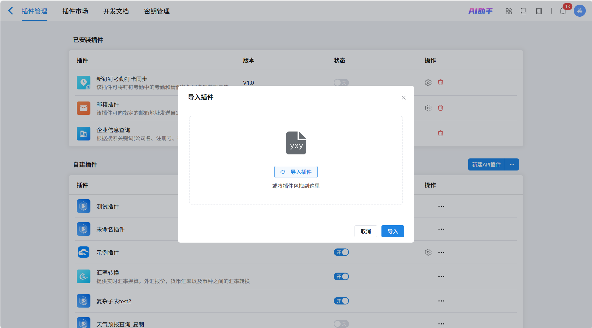Image resolution: width=592 pixels, height=328 pixels.
Task: Disable the 汇率转换 plugin switch
Action: (x=341, y=277)
